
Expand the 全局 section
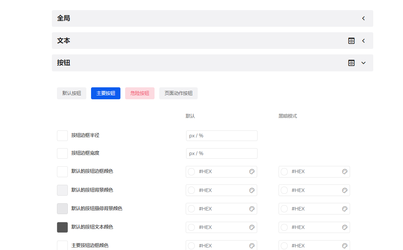(x=363, y=18)
